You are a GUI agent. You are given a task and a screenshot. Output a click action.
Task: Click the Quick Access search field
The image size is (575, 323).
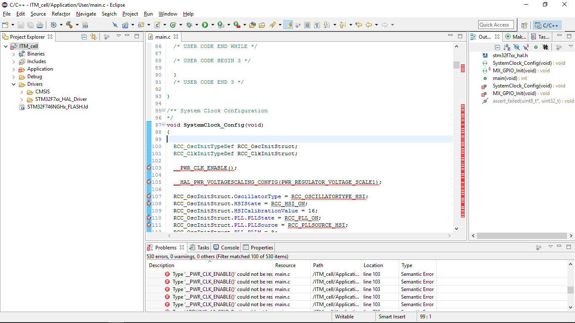496,25
